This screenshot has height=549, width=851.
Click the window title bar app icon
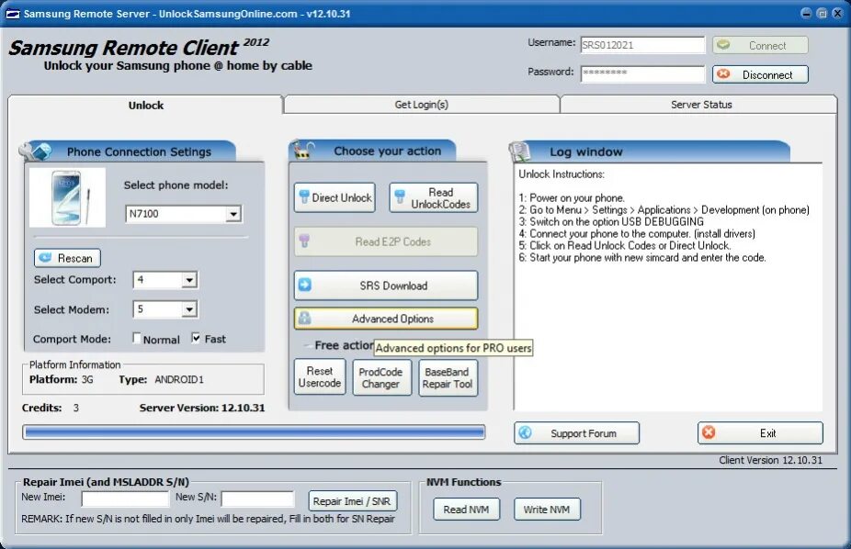(x=13, y=14)
